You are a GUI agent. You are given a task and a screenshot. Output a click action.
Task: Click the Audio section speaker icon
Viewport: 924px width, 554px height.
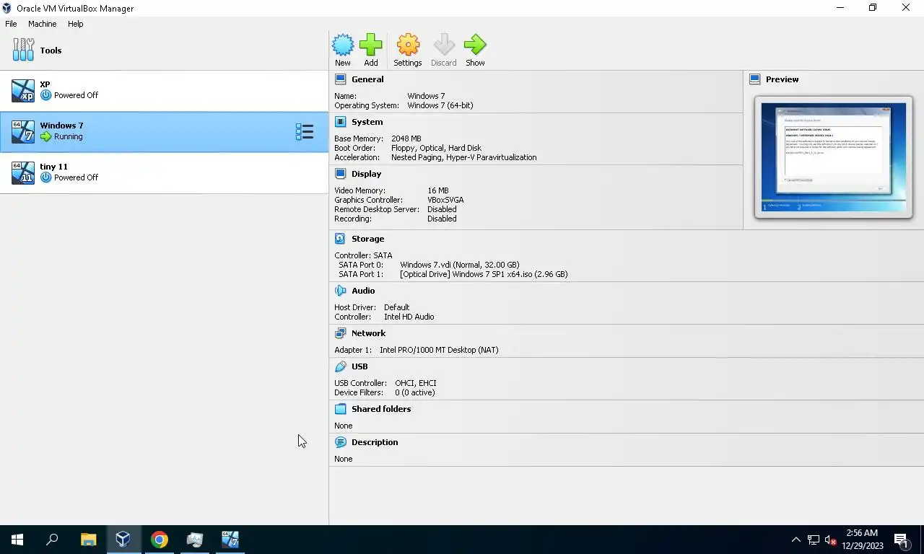[x=341, y=291]
